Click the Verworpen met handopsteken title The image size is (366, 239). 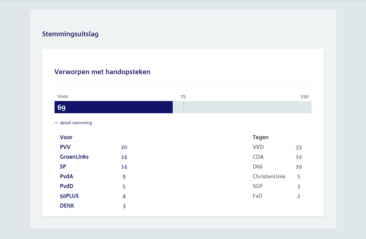(x=102, y=72)
